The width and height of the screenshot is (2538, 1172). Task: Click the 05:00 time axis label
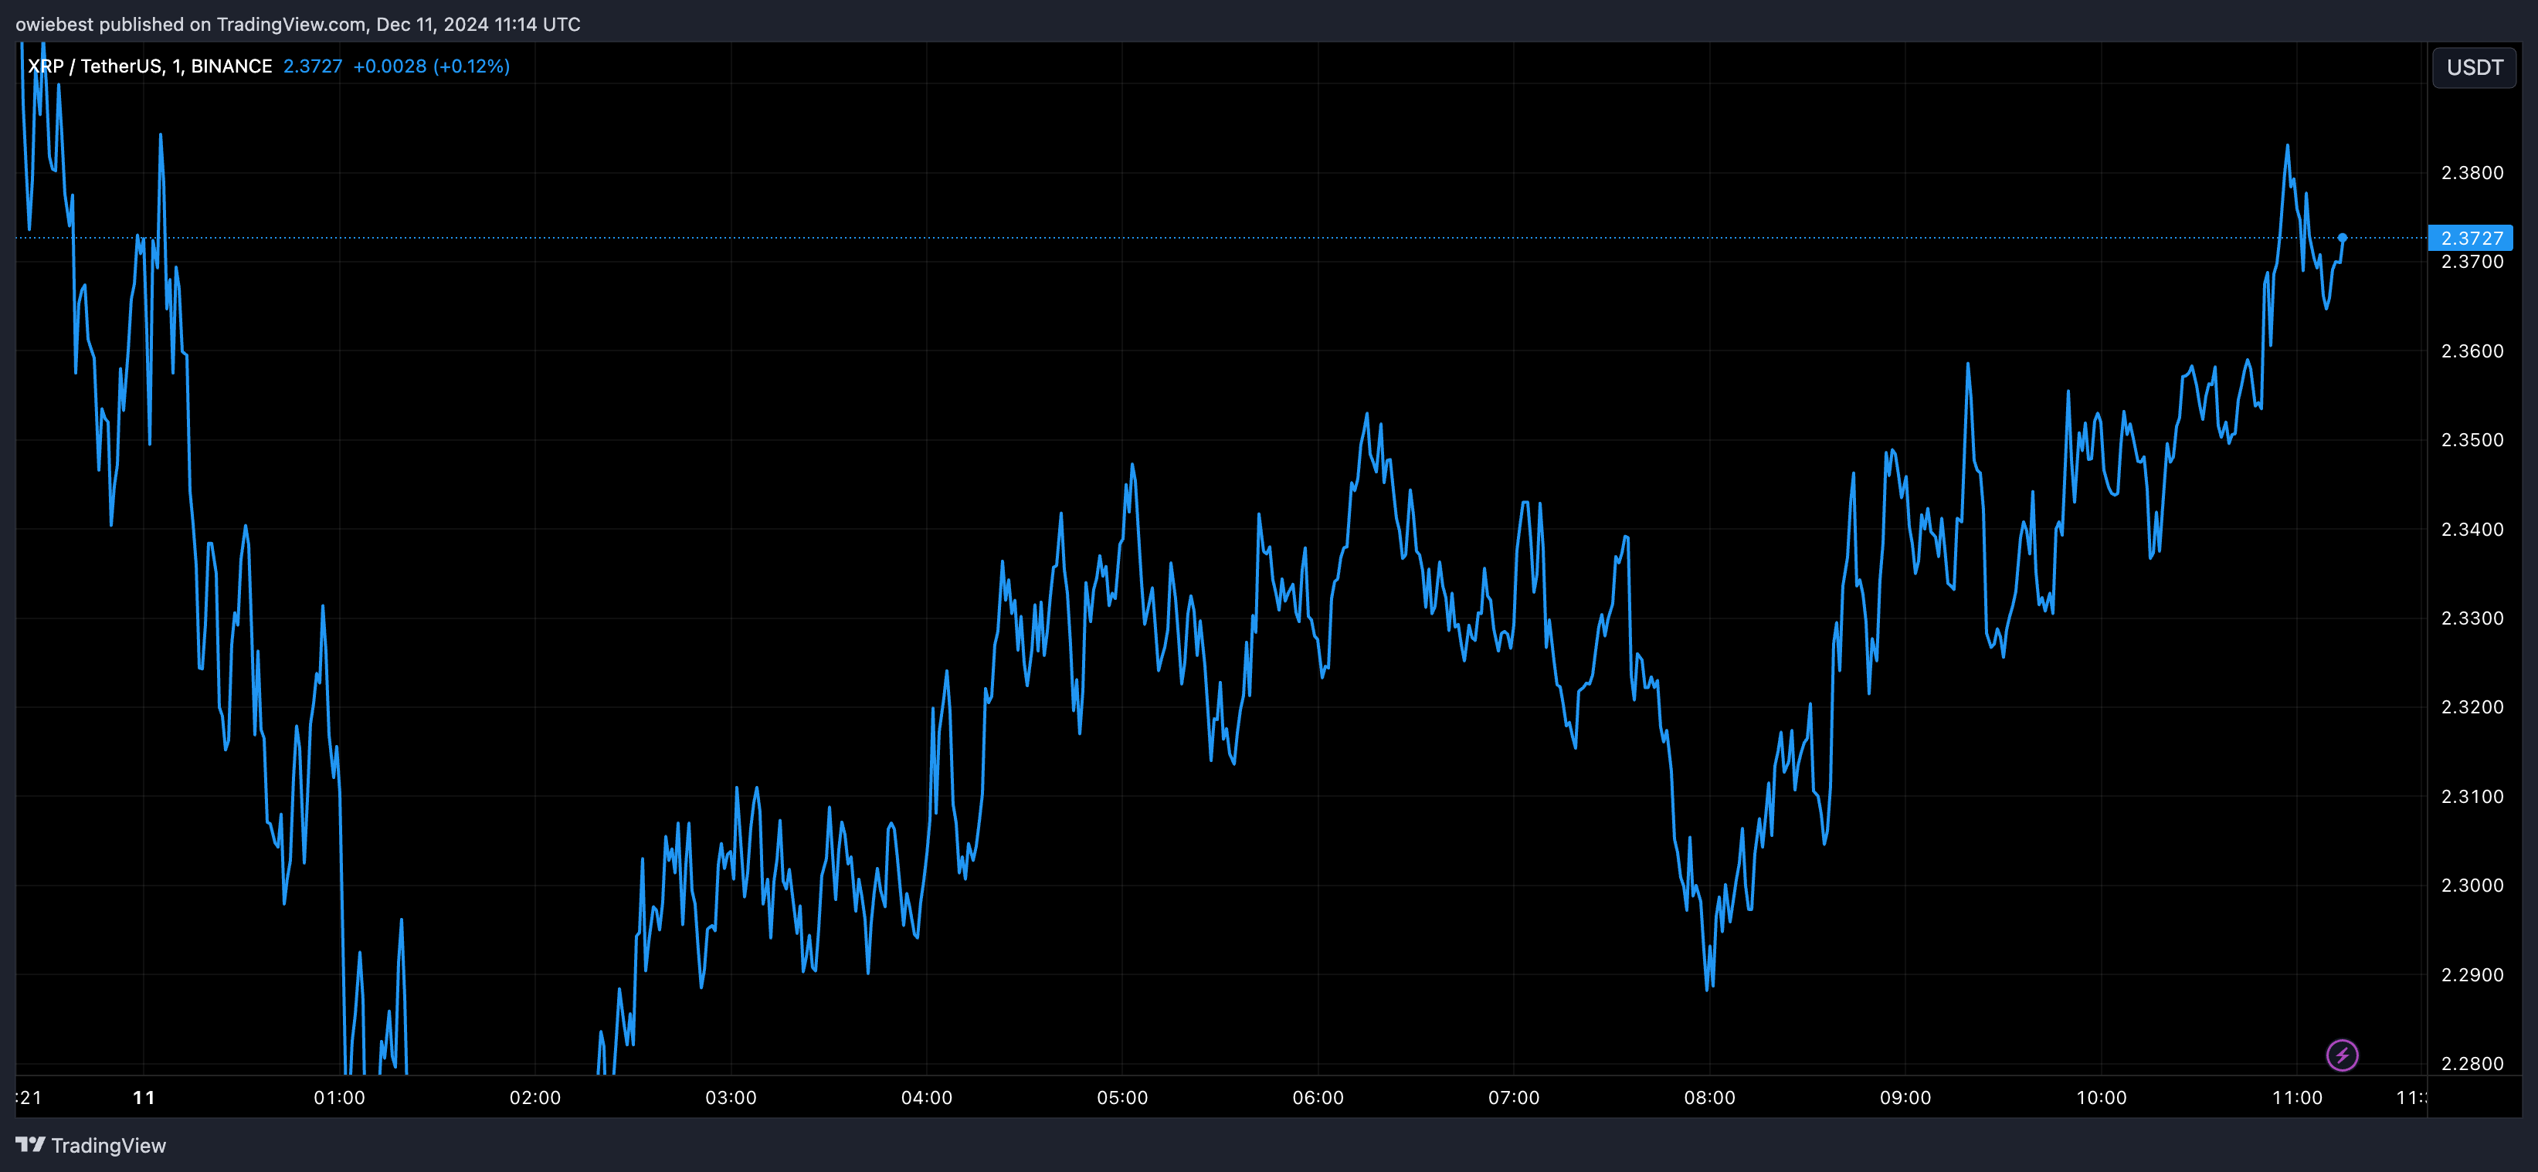(x=1121, y=1097)
